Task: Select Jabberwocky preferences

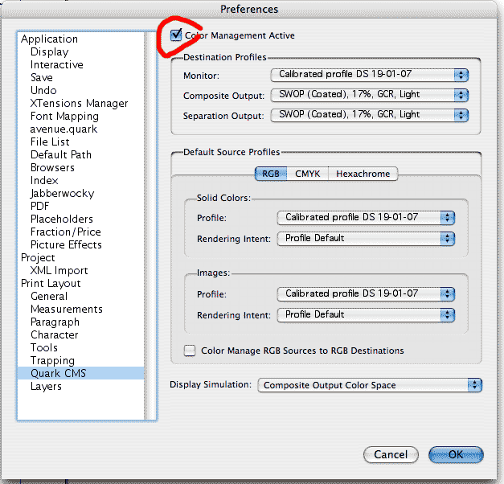Action: click(81, 193)
